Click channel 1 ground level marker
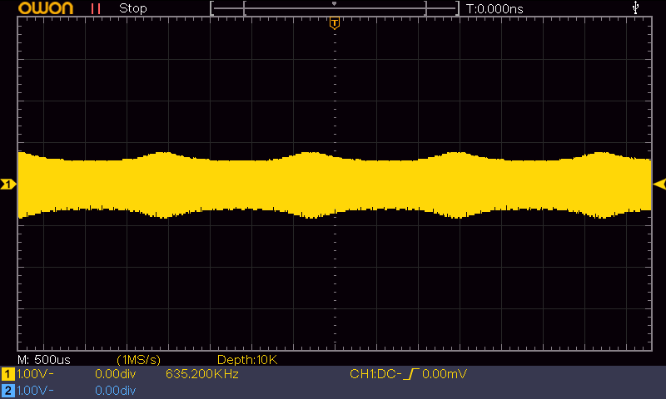The width and height of the screenshot is (666, 399). [7, 184]
